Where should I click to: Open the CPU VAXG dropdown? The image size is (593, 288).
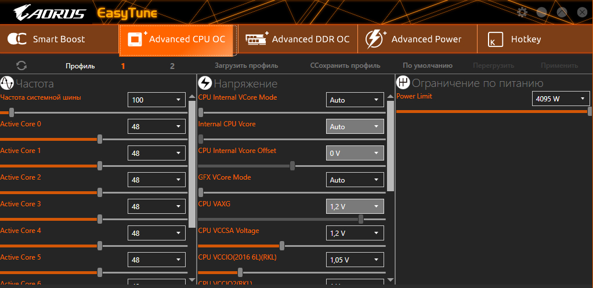(355, 206)
